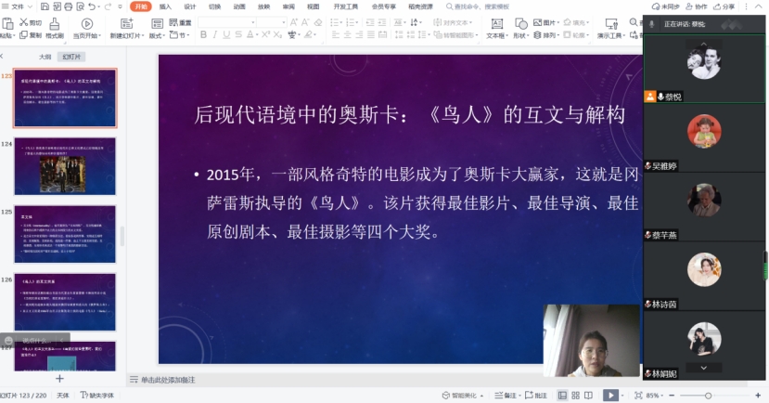Click the Print Preview icon
The height and width of the screenshot is (403, 769).
click(80, 6)
